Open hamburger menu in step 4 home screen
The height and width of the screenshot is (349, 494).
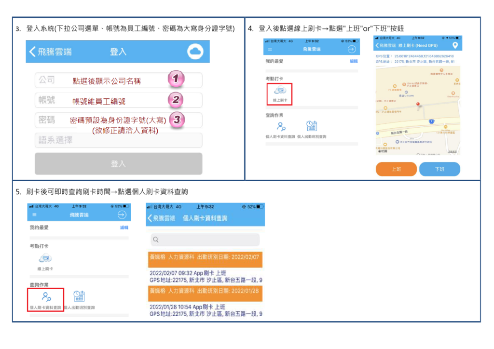tap(270, 50)
